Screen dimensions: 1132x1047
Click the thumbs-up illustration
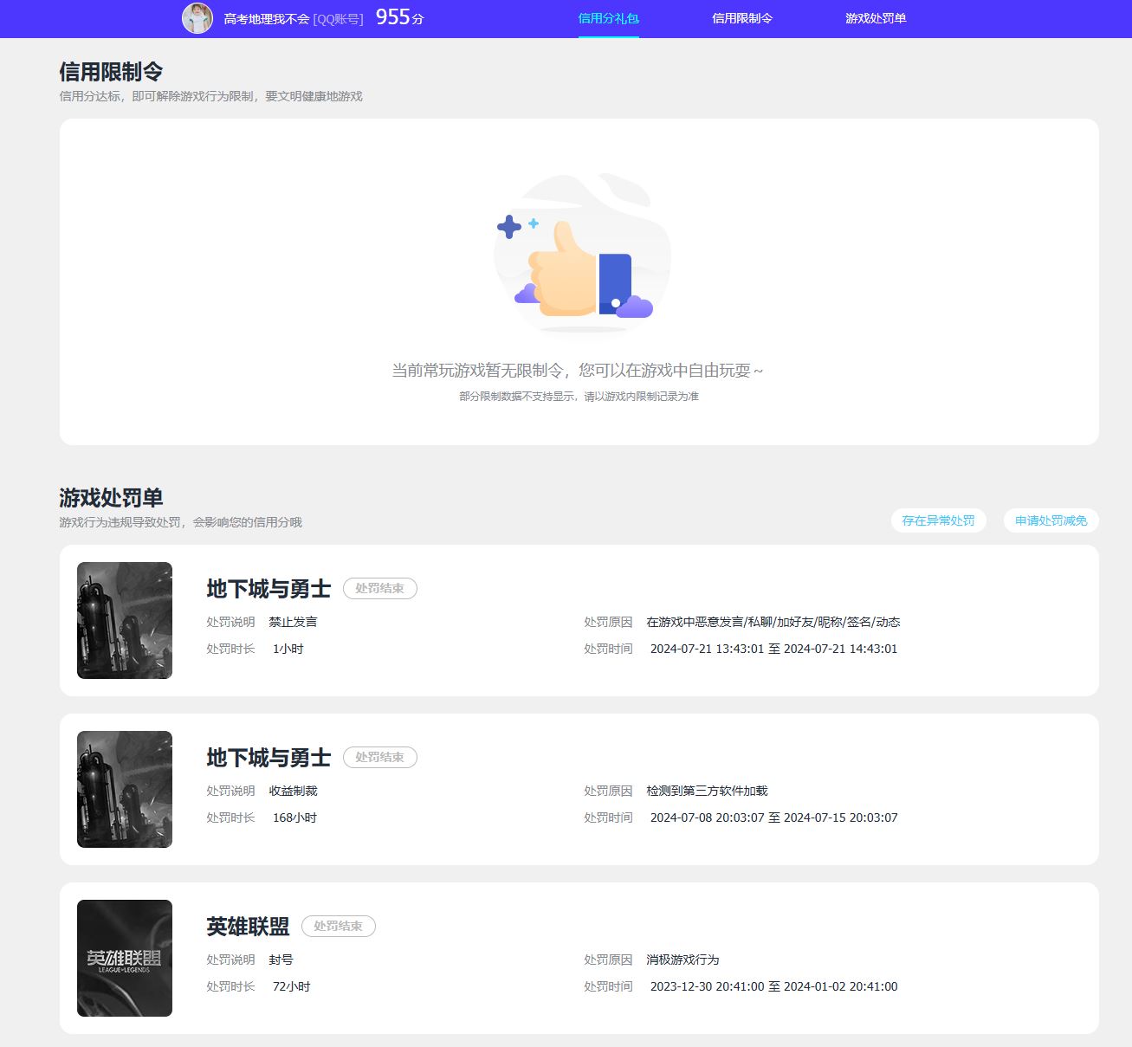(x=580, y=259)
